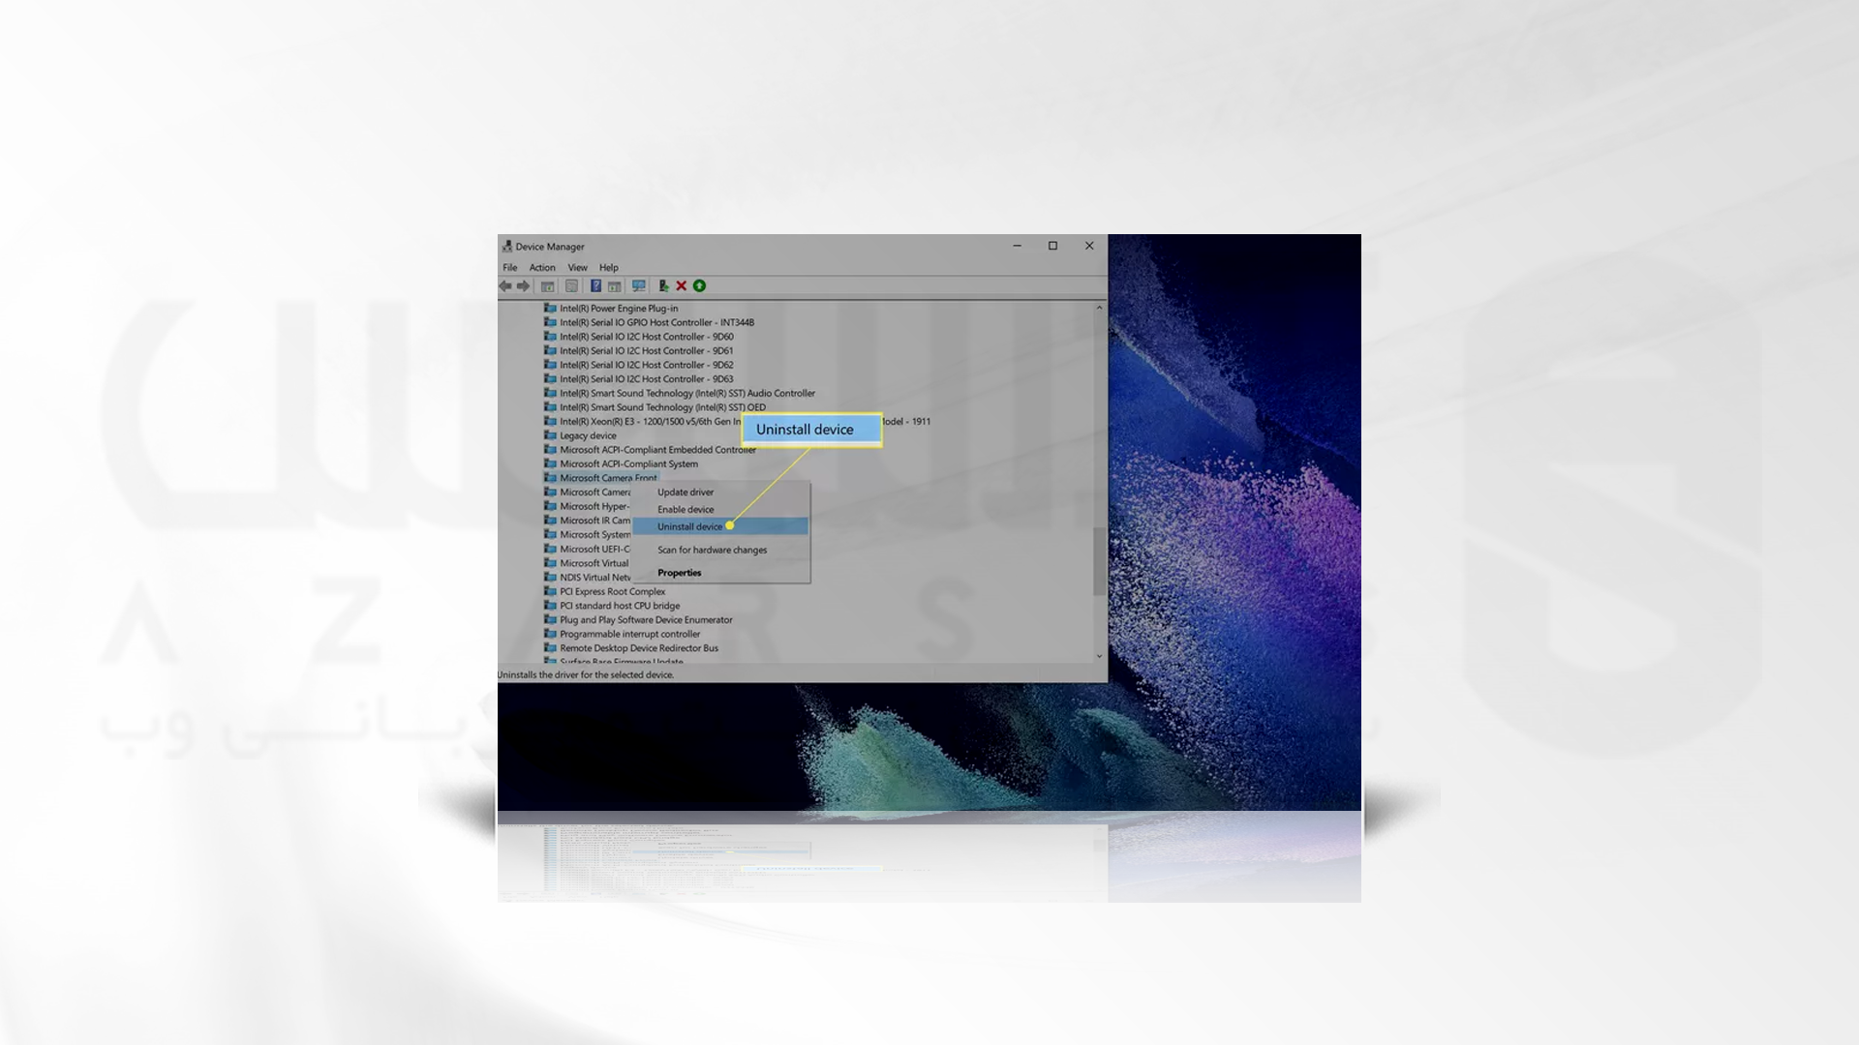Click the scroll up arrow of device list
Image resolution: width=1859 pixels, height=1045 pixels.
(x=1099, y=308)
